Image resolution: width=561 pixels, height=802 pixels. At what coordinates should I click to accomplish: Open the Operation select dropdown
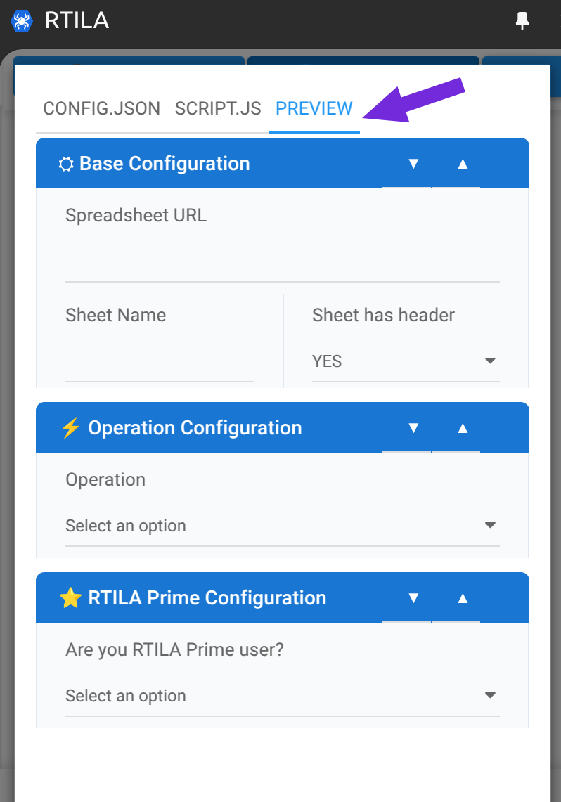[x=283, y=526]
